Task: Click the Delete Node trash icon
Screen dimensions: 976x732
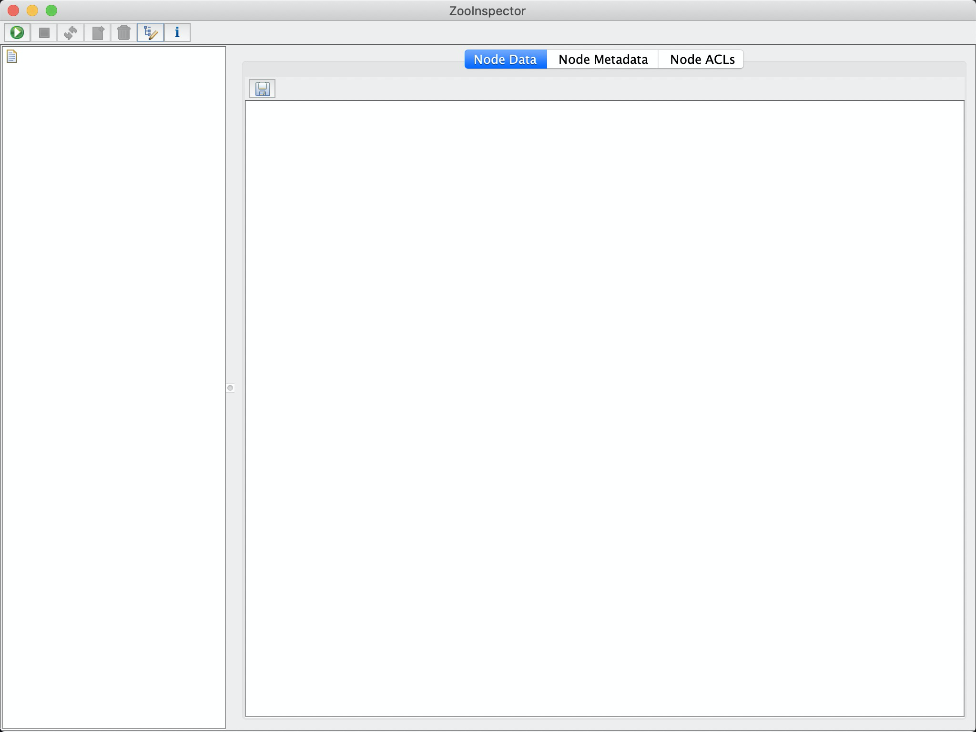Action: (x=124, y=32)
